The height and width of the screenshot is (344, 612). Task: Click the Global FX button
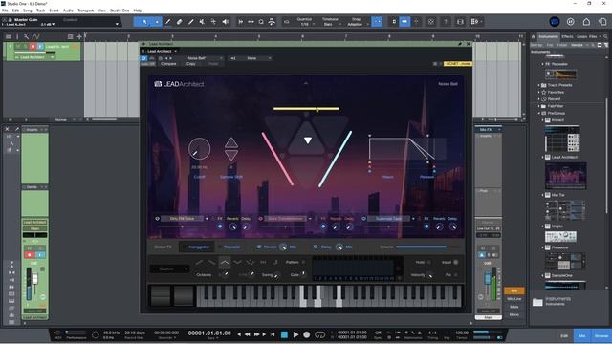163,247
